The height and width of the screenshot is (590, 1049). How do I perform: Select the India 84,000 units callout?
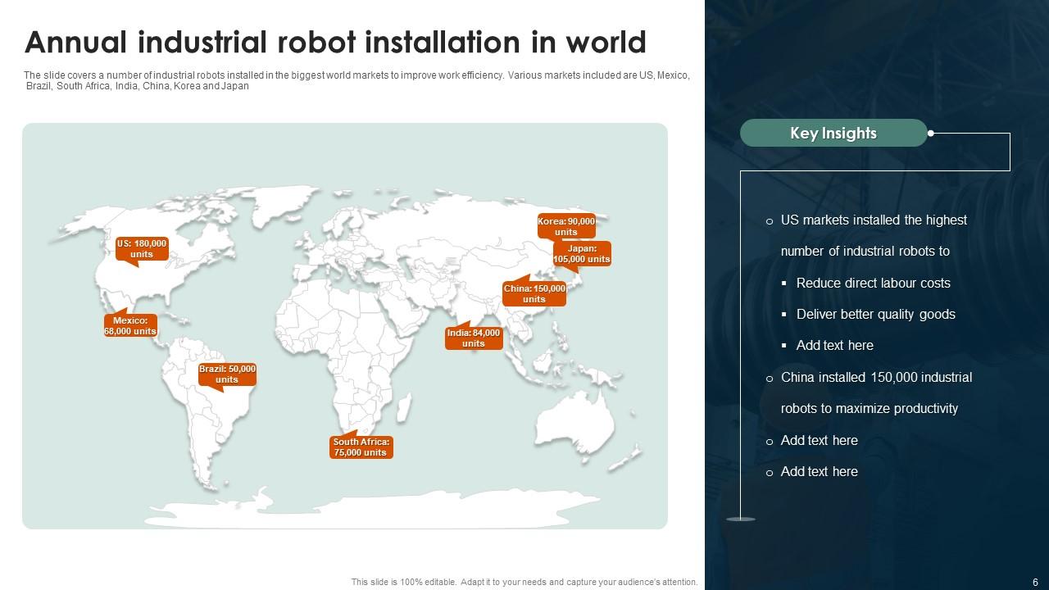(x=474, y=338)
